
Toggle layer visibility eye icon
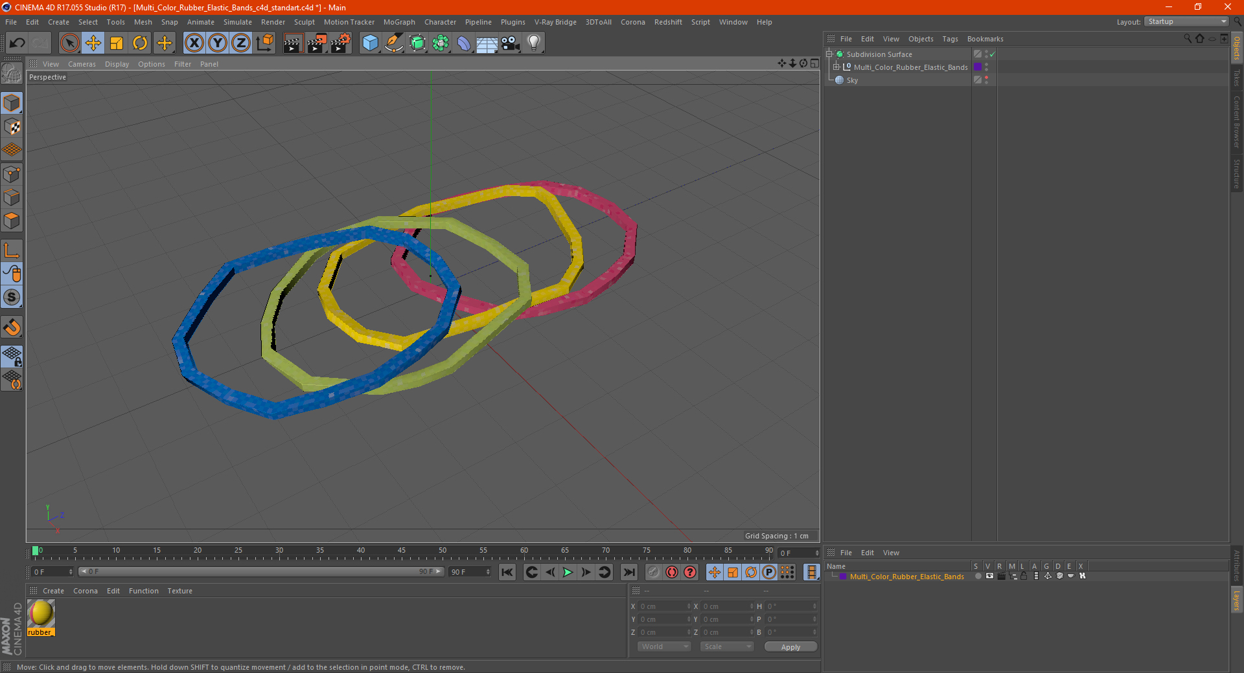(989, 576)
